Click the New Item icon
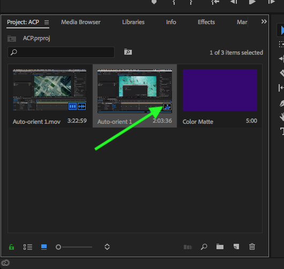The height and width of the screenshot is (269, 284). point(236,246)
